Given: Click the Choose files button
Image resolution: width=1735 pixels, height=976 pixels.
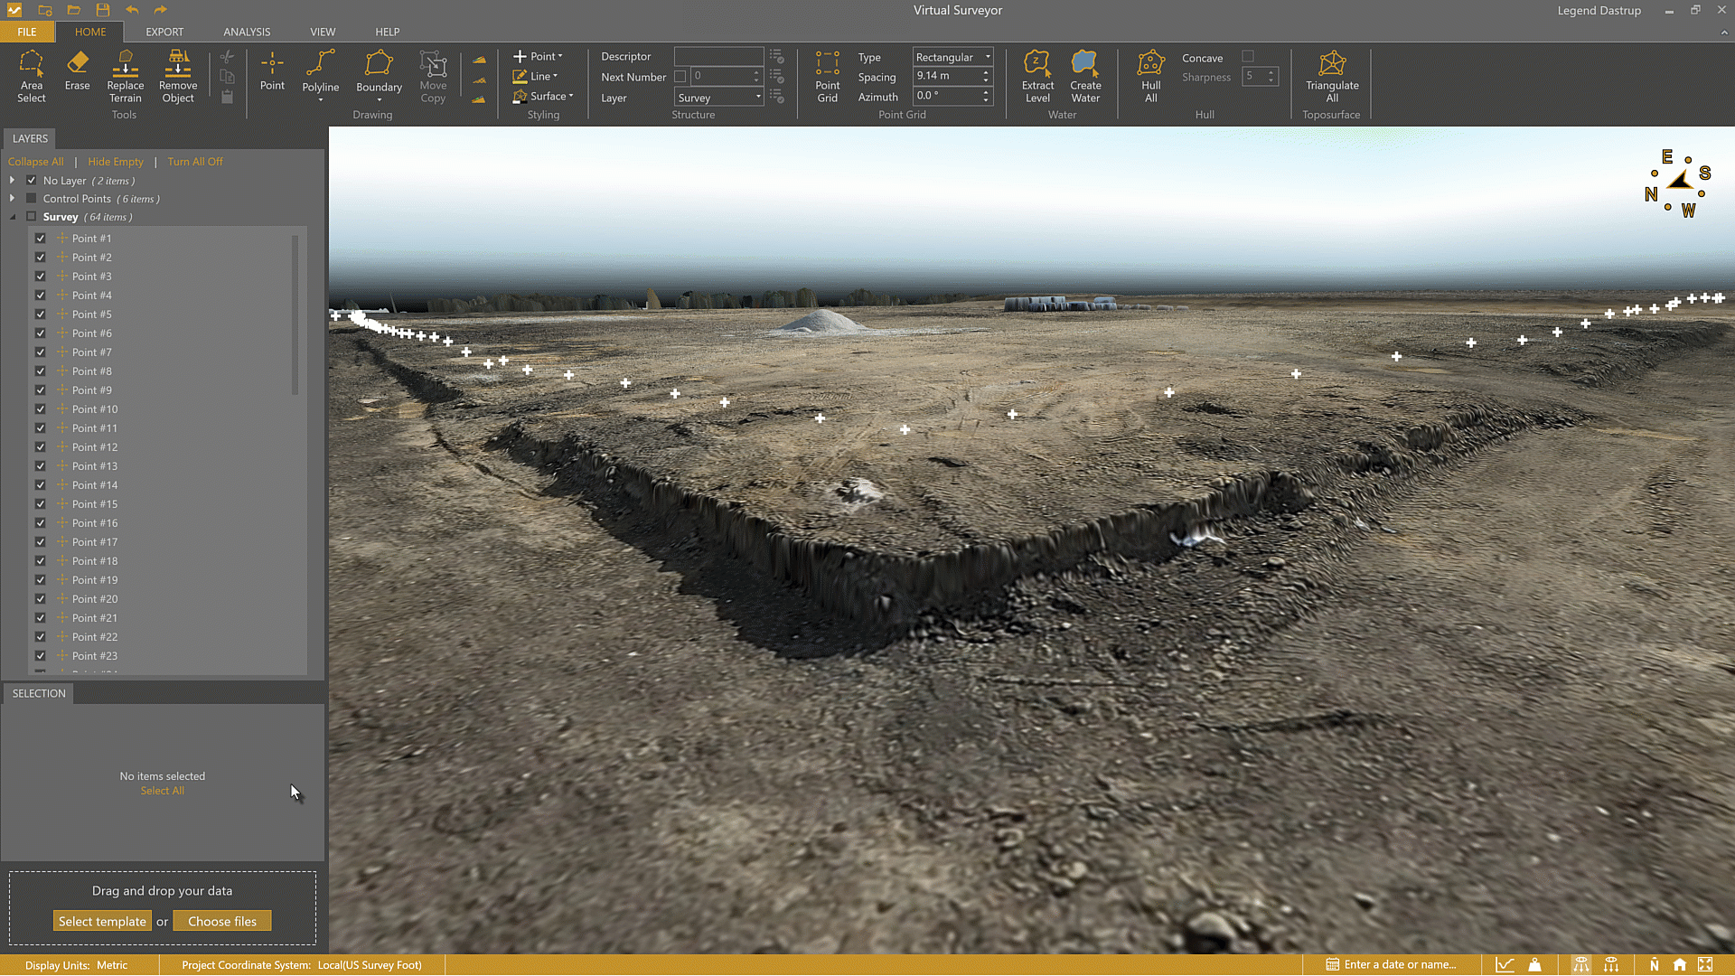Looking at the screenshot, I should pos(222,920).
